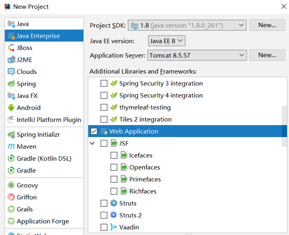289x235 pixels.
Task: Check the Icefaces checkbox
Action: click(x=114, y=155)
